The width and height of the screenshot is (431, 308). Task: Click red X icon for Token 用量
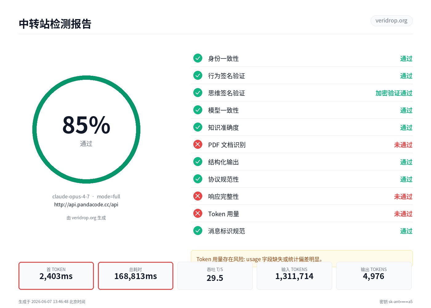coord(198,213)
